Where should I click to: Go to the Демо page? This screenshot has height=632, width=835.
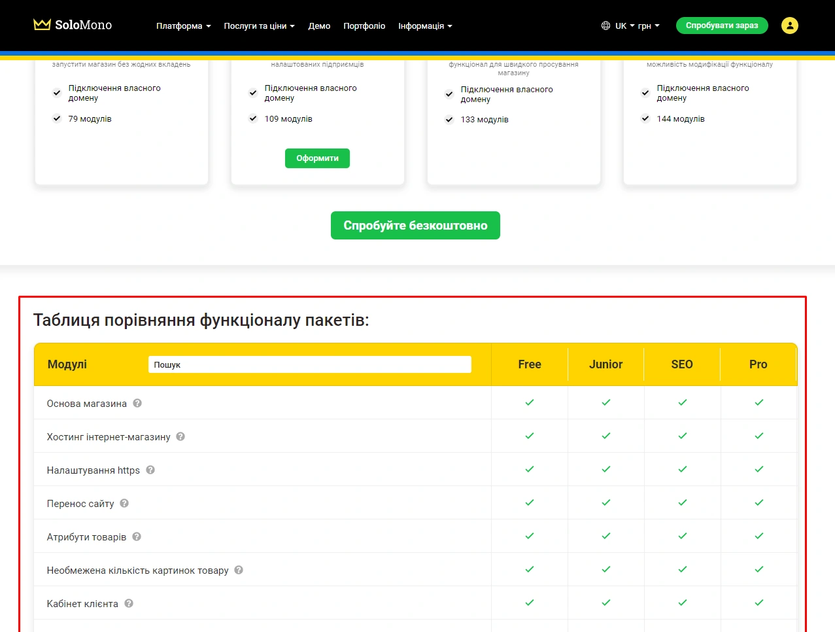319,26
